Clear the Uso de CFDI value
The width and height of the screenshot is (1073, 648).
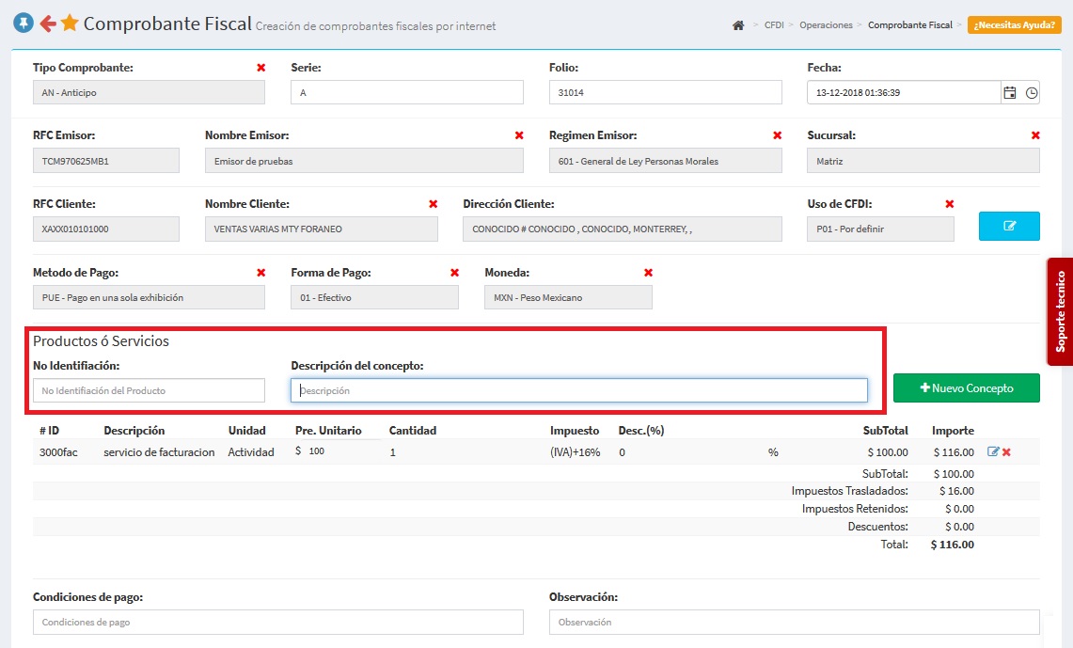click(x=949, y=204)
